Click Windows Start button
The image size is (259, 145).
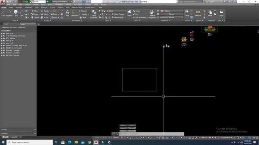click(3, 142)
